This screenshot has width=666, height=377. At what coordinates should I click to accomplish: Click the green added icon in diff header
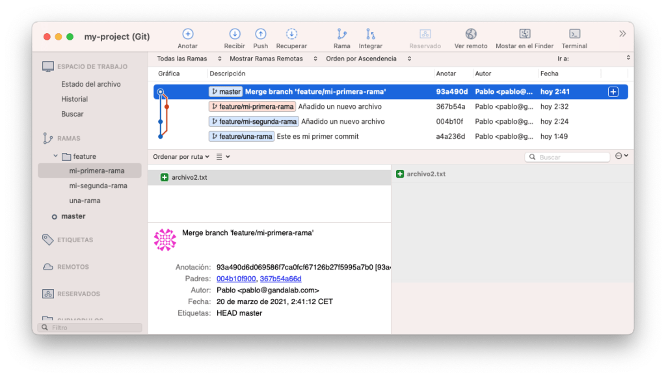click(x=400, y=174)
